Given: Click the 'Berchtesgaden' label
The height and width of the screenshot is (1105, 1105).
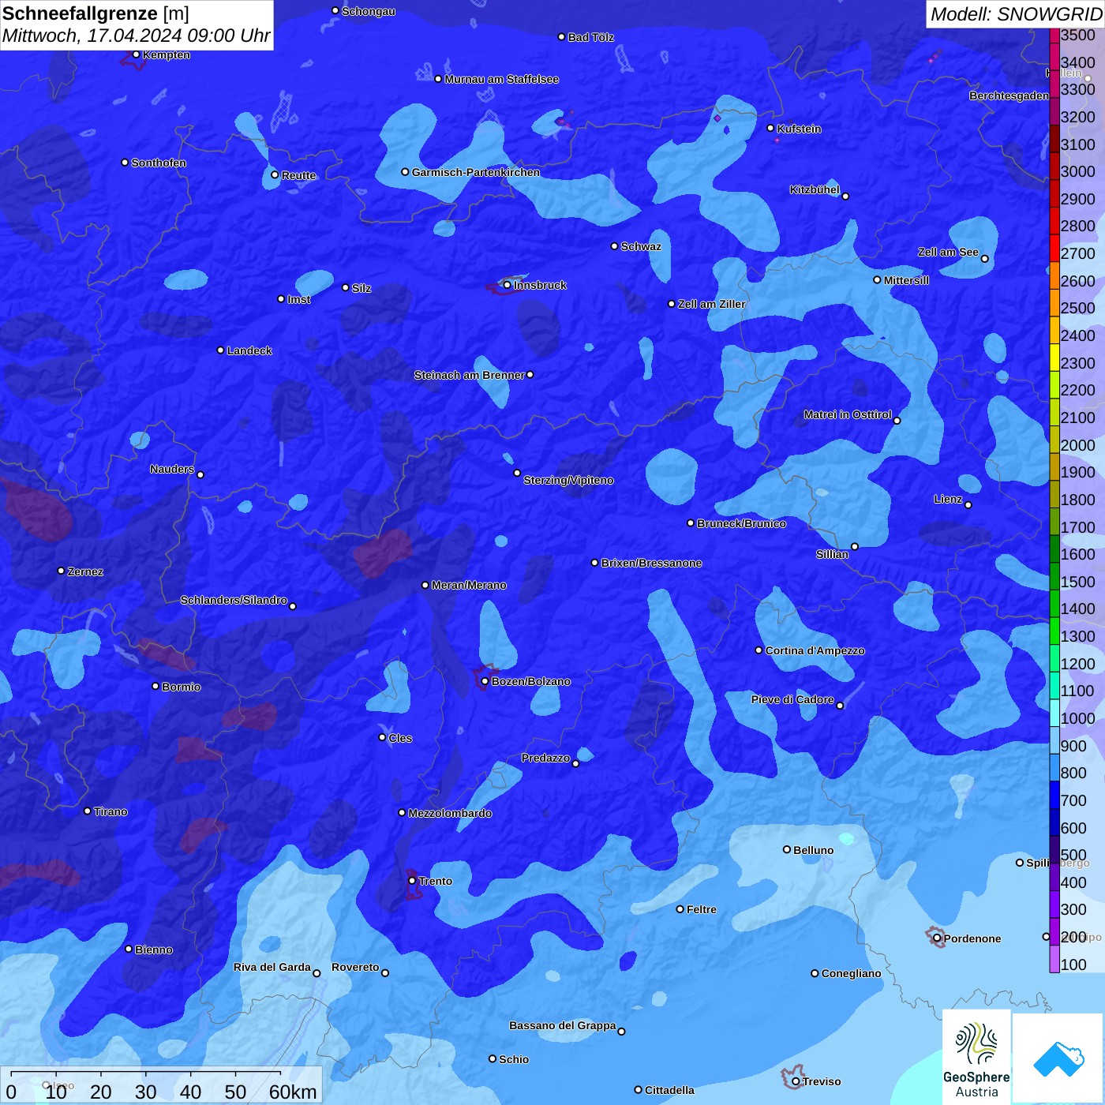Looking at the screenshot, I should click(1009, 96).
